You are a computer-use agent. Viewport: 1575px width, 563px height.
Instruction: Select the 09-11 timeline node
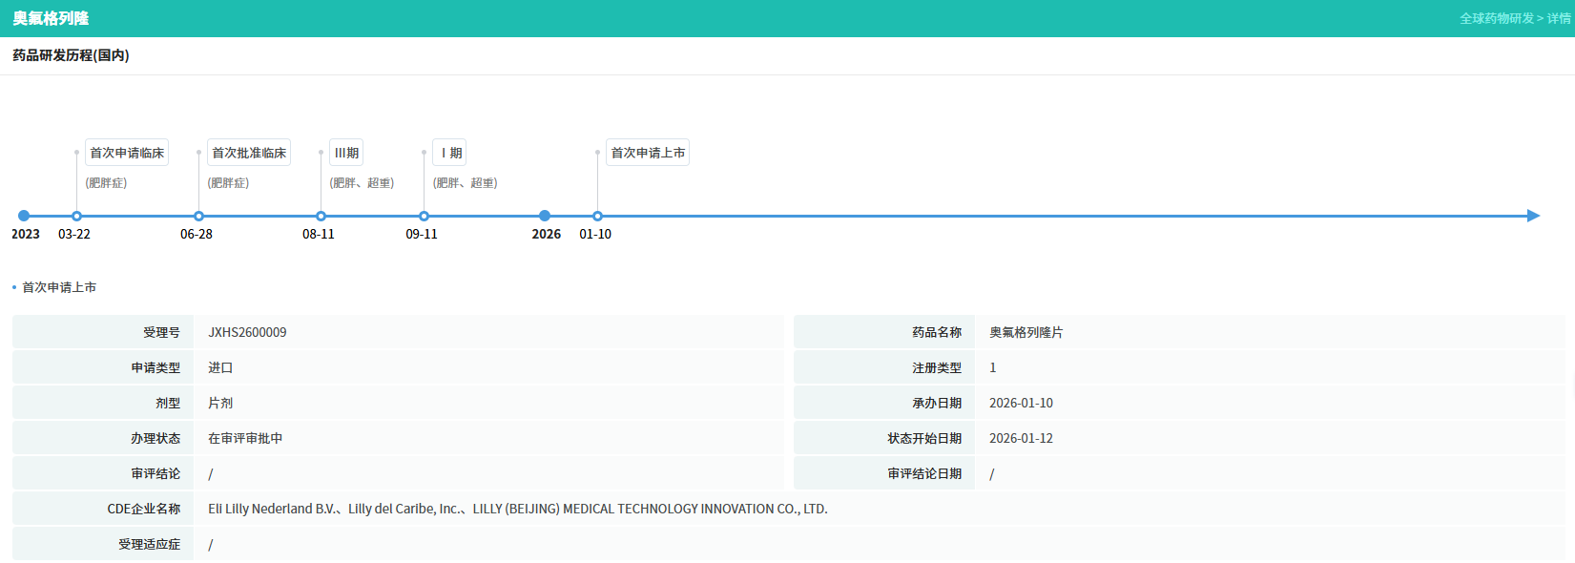coord(424,216)
